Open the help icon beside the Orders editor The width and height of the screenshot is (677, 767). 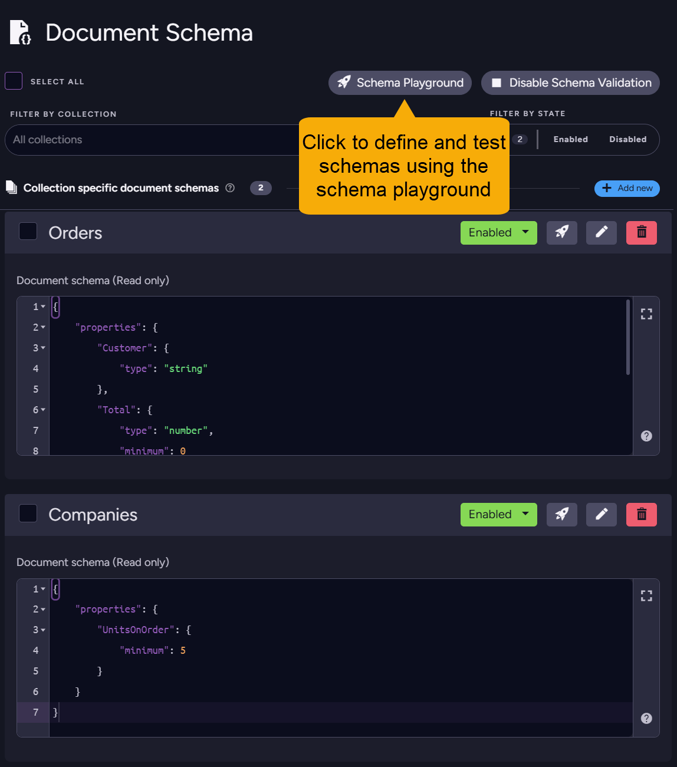[x=646, y=436]
